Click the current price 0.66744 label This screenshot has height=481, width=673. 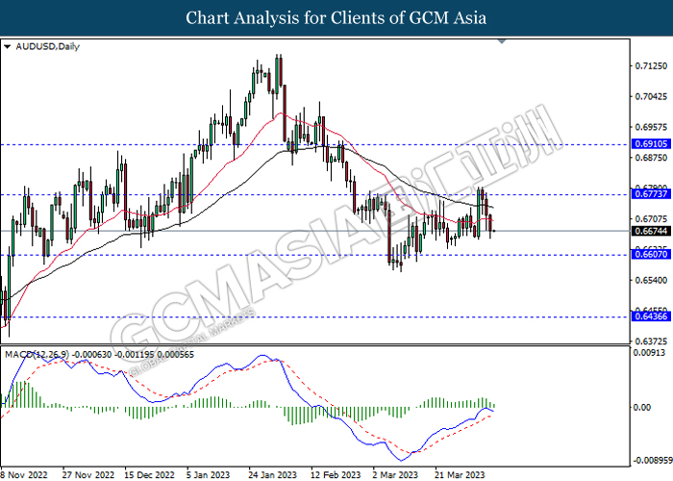click(x=651, y=231)
